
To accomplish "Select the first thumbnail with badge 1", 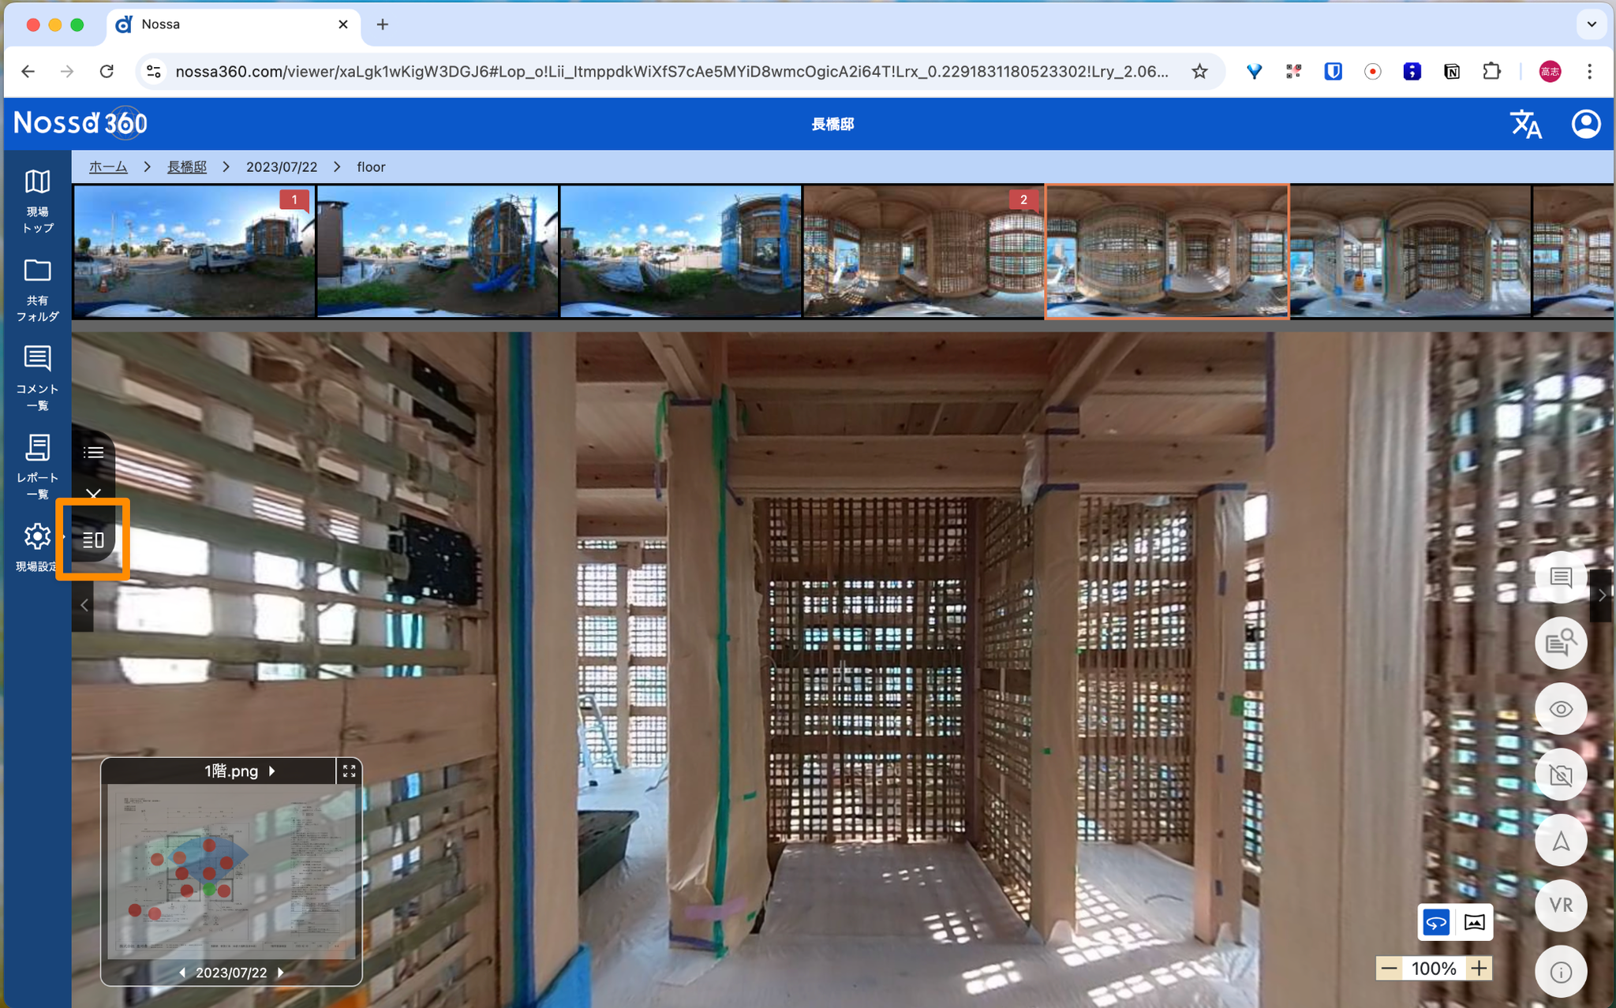I will [x=194, y=252].
